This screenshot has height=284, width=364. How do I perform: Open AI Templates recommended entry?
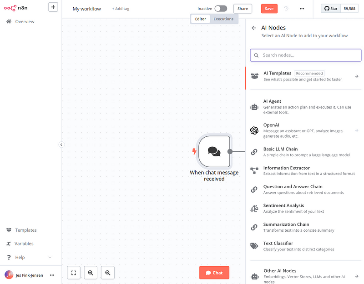click(x=303, y=76)
